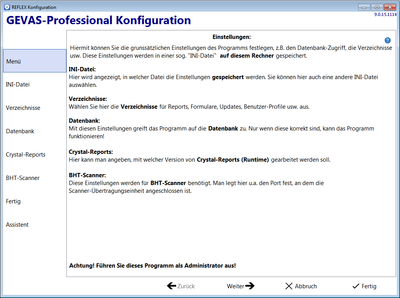Click the 'Datenbank:' section heading
Viewport: 400px width, 298px height.
[84, 121]
